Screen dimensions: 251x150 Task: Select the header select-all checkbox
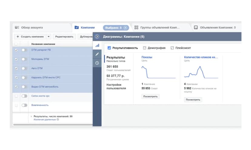click(16, 44)
